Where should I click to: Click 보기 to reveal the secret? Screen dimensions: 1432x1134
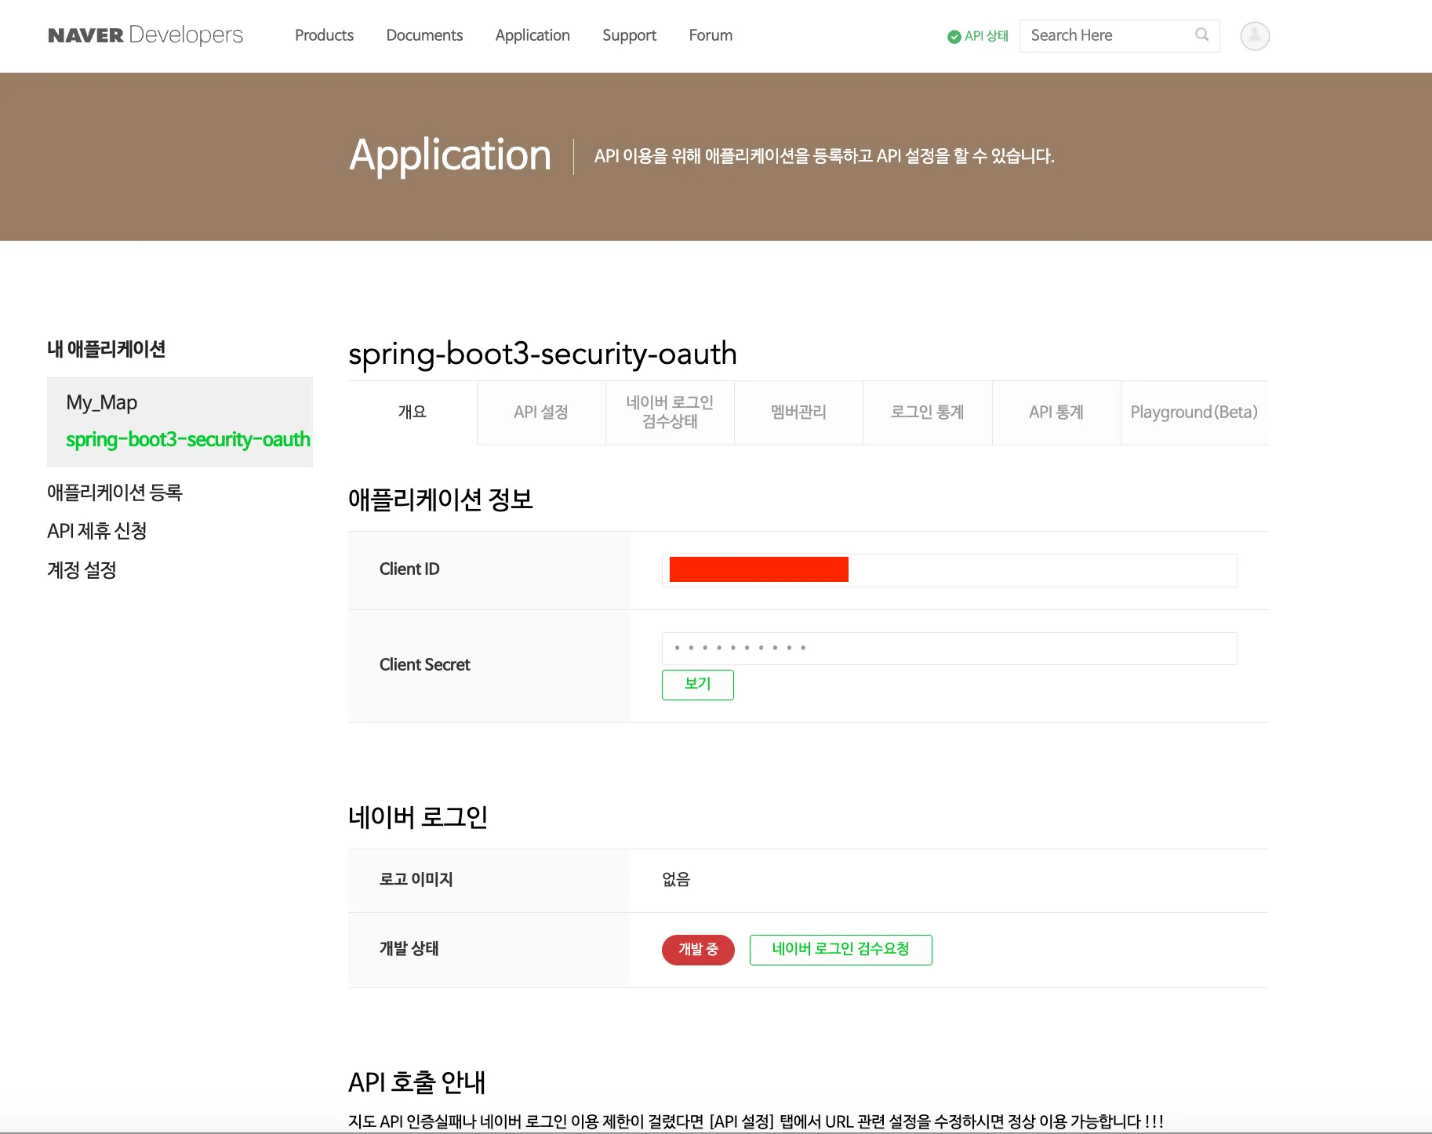698,685
